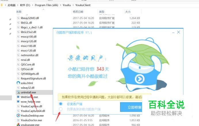Expand chevron after 此电脑 in address bar
199x126 pixels.
[x=18, y=5]
